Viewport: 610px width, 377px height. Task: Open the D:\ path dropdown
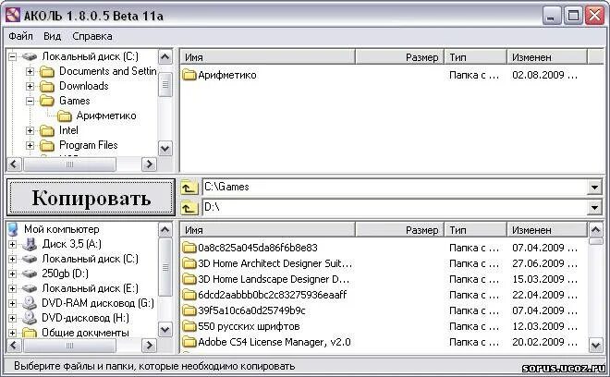[594, 207]
